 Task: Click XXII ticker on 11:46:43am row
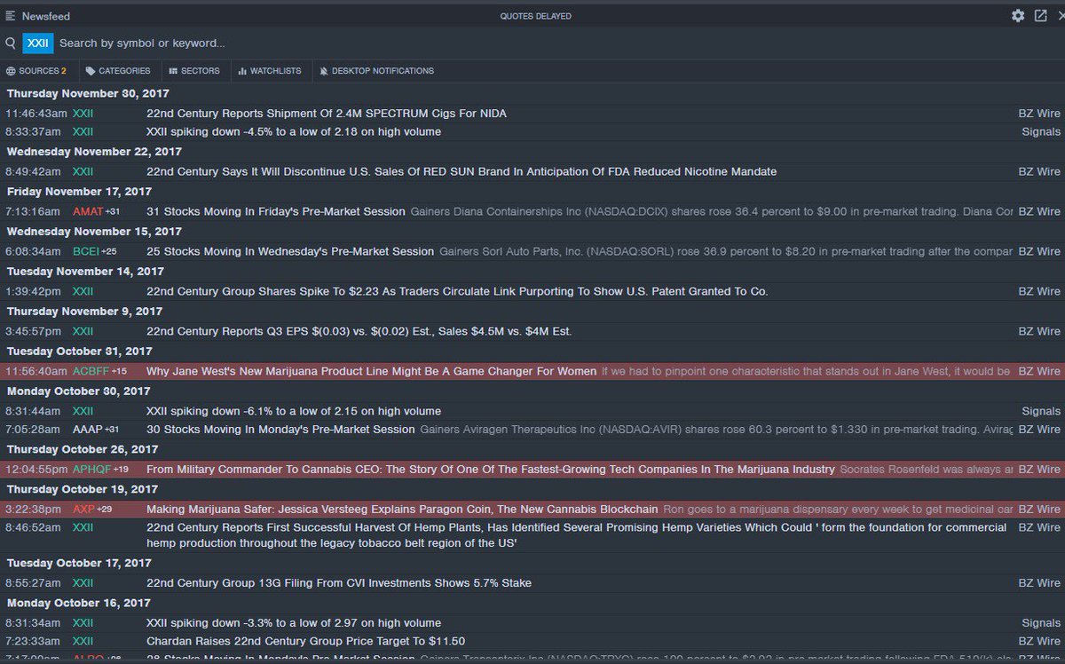click(x=83, y=114)
